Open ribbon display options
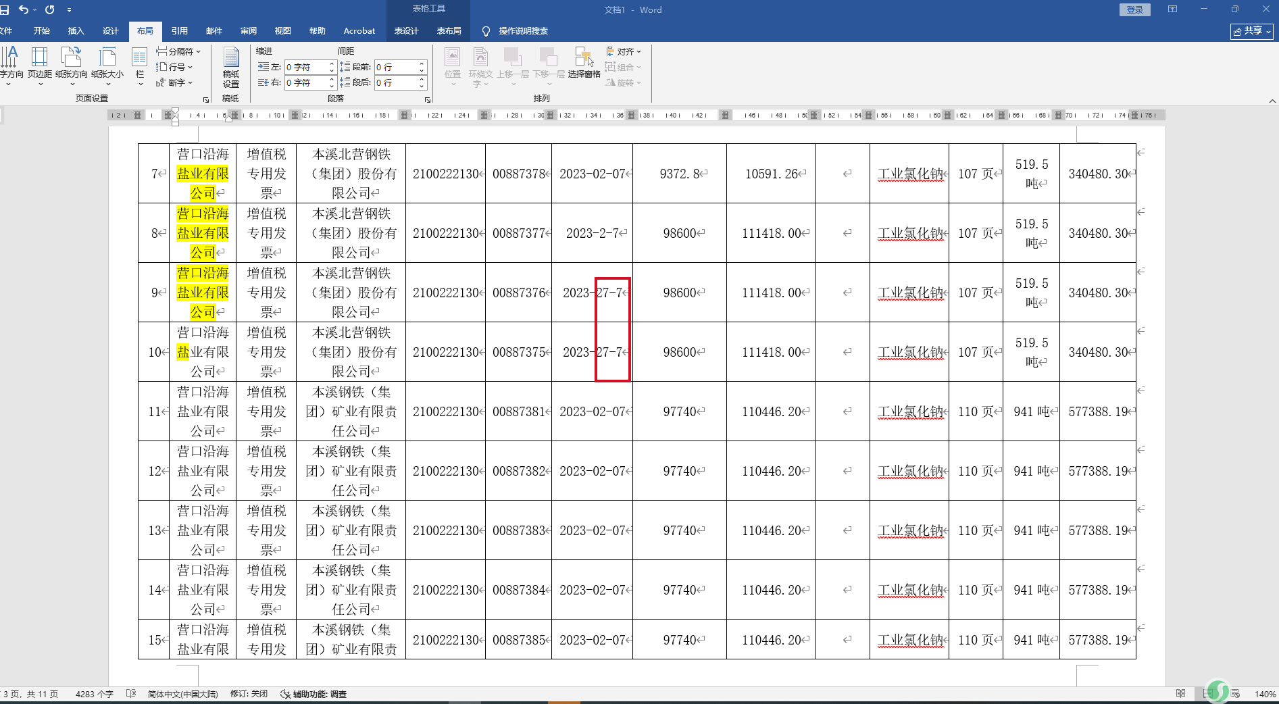The width and height of the screenshot is (1279, 704). pyautogui.click(x=1172, y=9)
